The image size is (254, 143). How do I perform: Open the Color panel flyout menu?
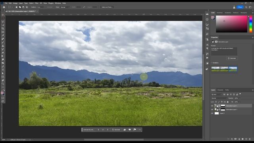pos(252,13)
